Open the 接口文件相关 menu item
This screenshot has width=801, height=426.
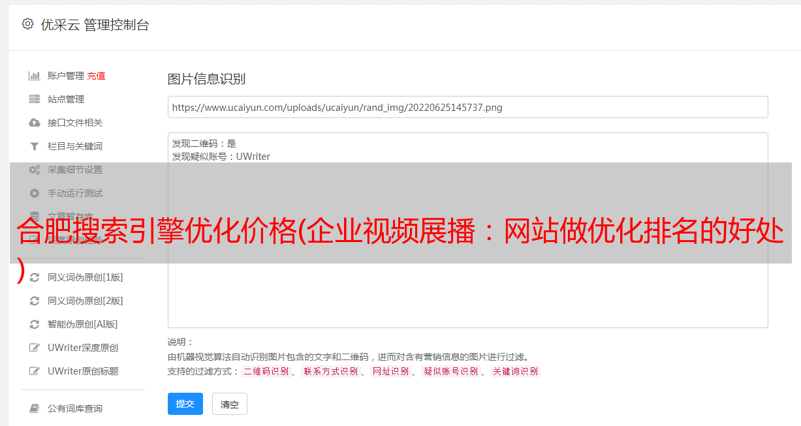[75, 123]
